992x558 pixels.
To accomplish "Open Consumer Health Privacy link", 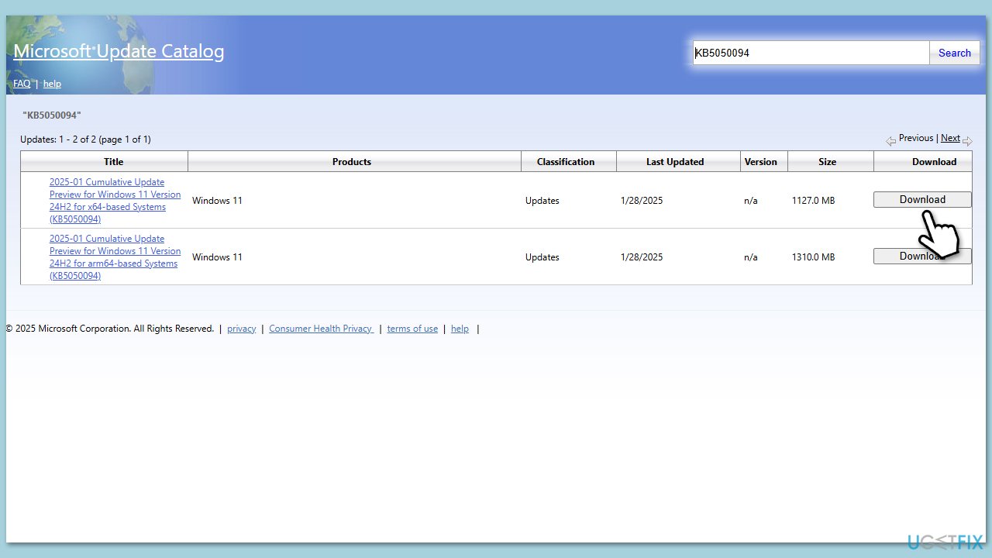I will [x=321, y=329].
